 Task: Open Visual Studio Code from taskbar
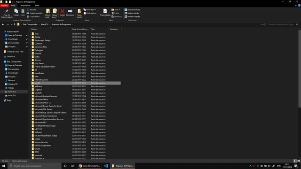(x=106, y=166)
